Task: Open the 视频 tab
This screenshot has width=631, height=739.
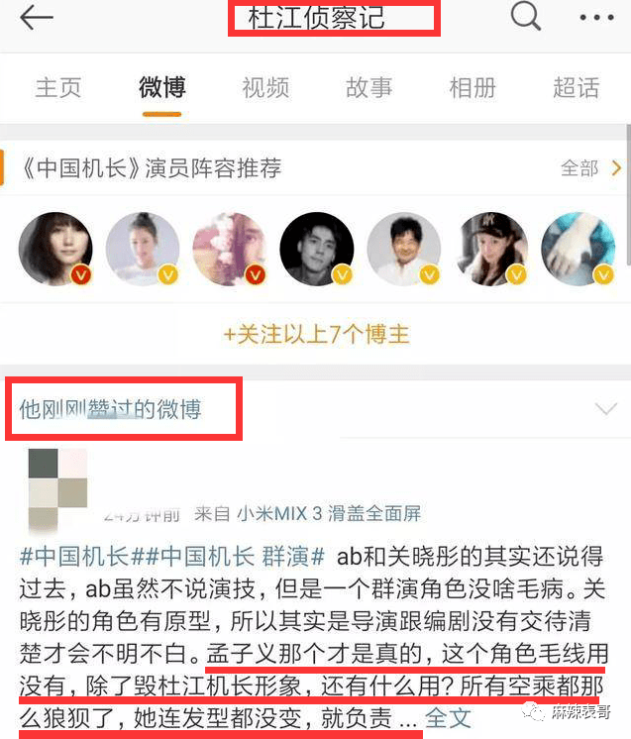Action: pos(265,88)
